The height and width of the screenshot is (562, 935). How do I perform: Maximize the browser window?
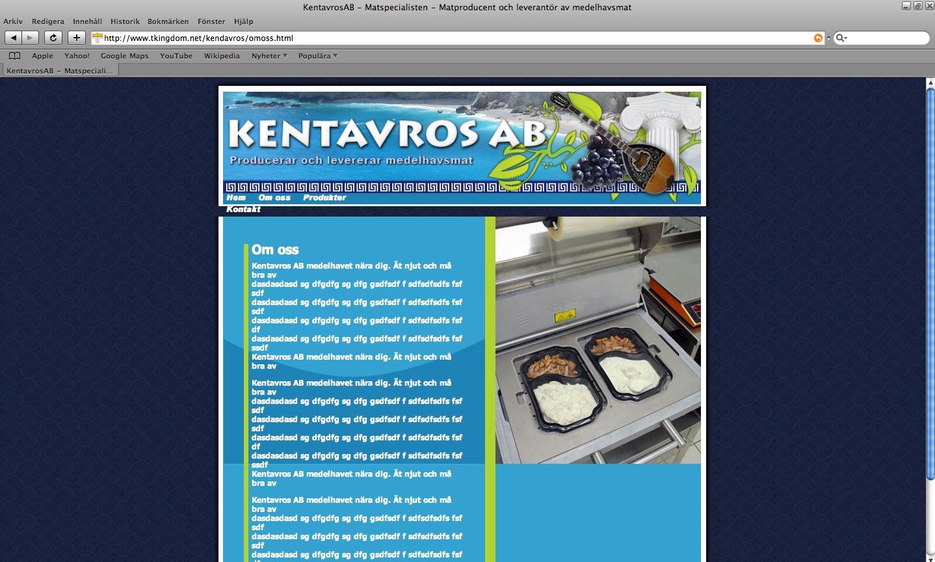918,6
